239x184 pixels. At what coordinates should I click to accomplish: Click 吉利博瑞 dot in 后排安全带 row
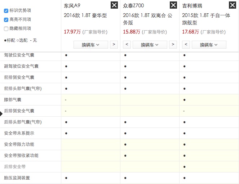click(x=185, y=167)
